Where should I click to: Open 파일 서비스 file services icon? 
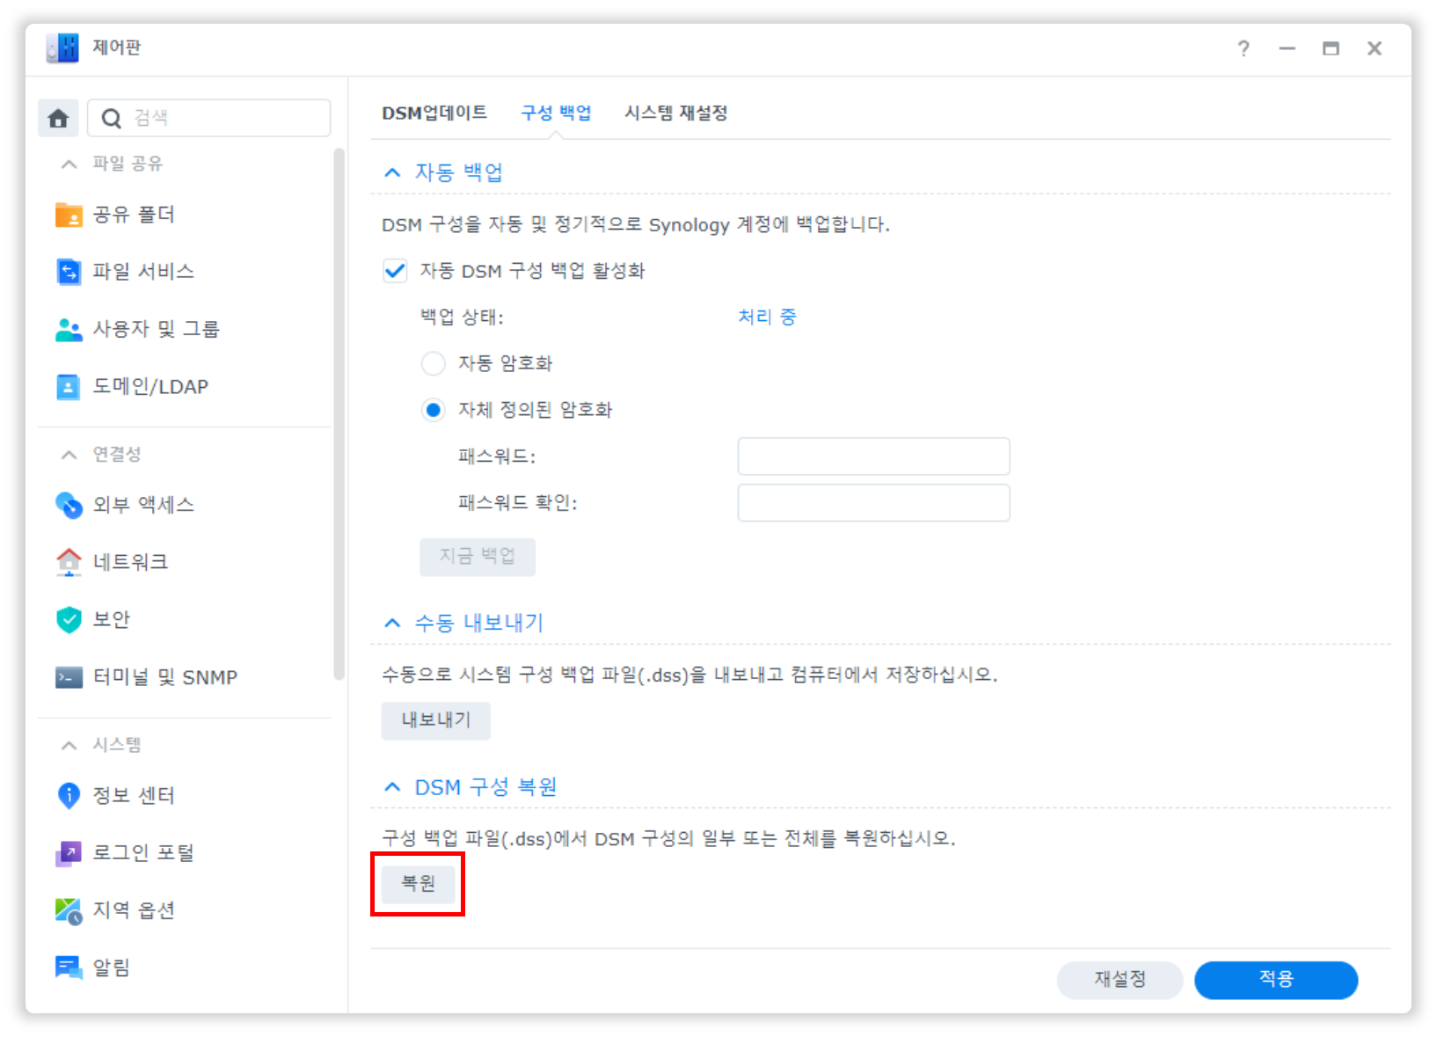pyautogui.click(x=69, y=272)
